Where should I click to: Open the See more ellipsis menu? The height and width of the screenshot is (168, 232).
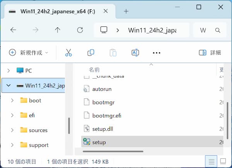click(x=157, y=53)
